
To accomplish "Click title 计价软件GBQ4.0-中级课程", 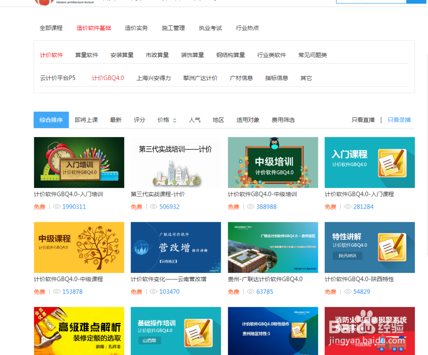I will click(68, 279).
